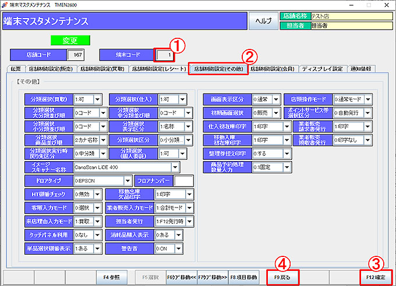Image resolution: width=396 pixels, height=286 pixels.
Task: Open the 通知情報 tab
Action: tap(361, 69)
